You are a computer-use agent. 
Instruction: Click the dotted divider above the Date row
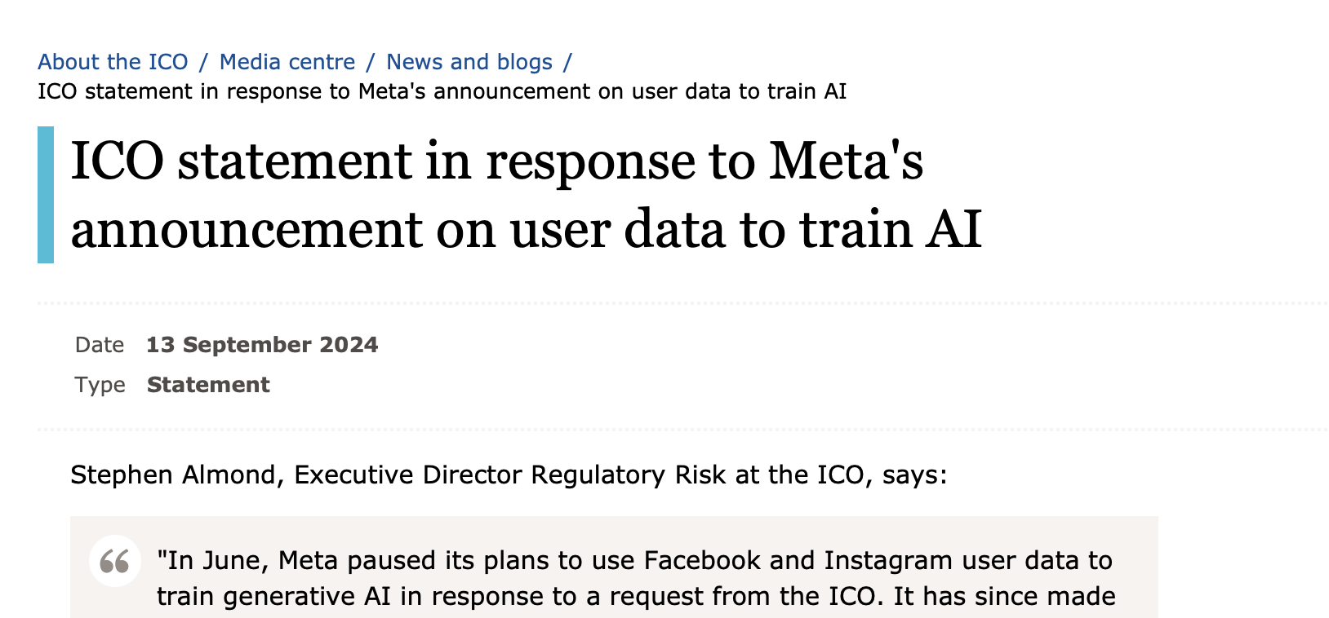682,302
